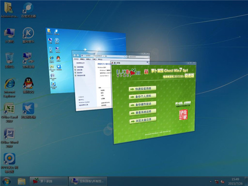Click the Show desktop strip at taskbar end
This screenshot has width=248, height=186.
tap(246, 181)
